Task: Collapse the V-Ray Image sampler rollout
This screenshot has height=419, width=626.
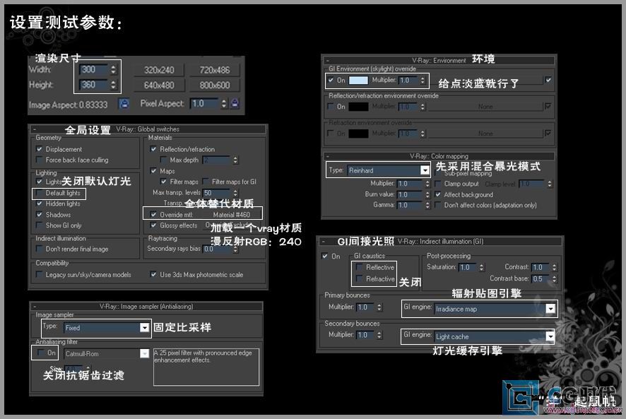Action: [x=35, y=307]
